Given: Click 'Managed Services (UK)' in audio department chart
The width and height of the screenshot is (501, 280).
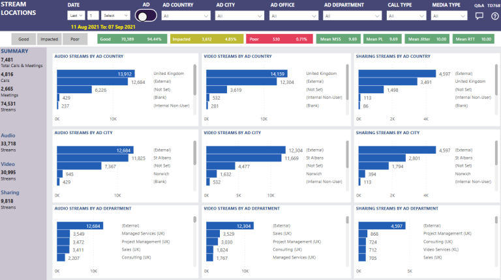Looking at the screenshot, I should point(143,233).
